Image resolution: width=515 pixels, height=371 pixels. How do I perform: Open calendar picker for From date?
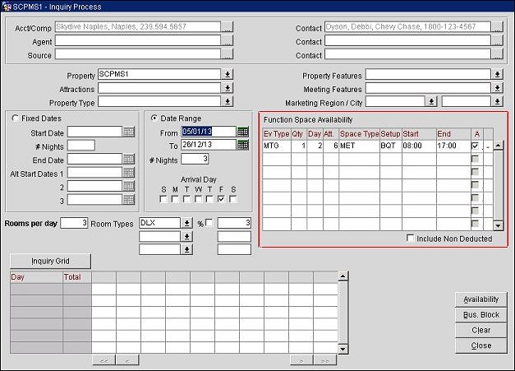click(x=242, y=131)
